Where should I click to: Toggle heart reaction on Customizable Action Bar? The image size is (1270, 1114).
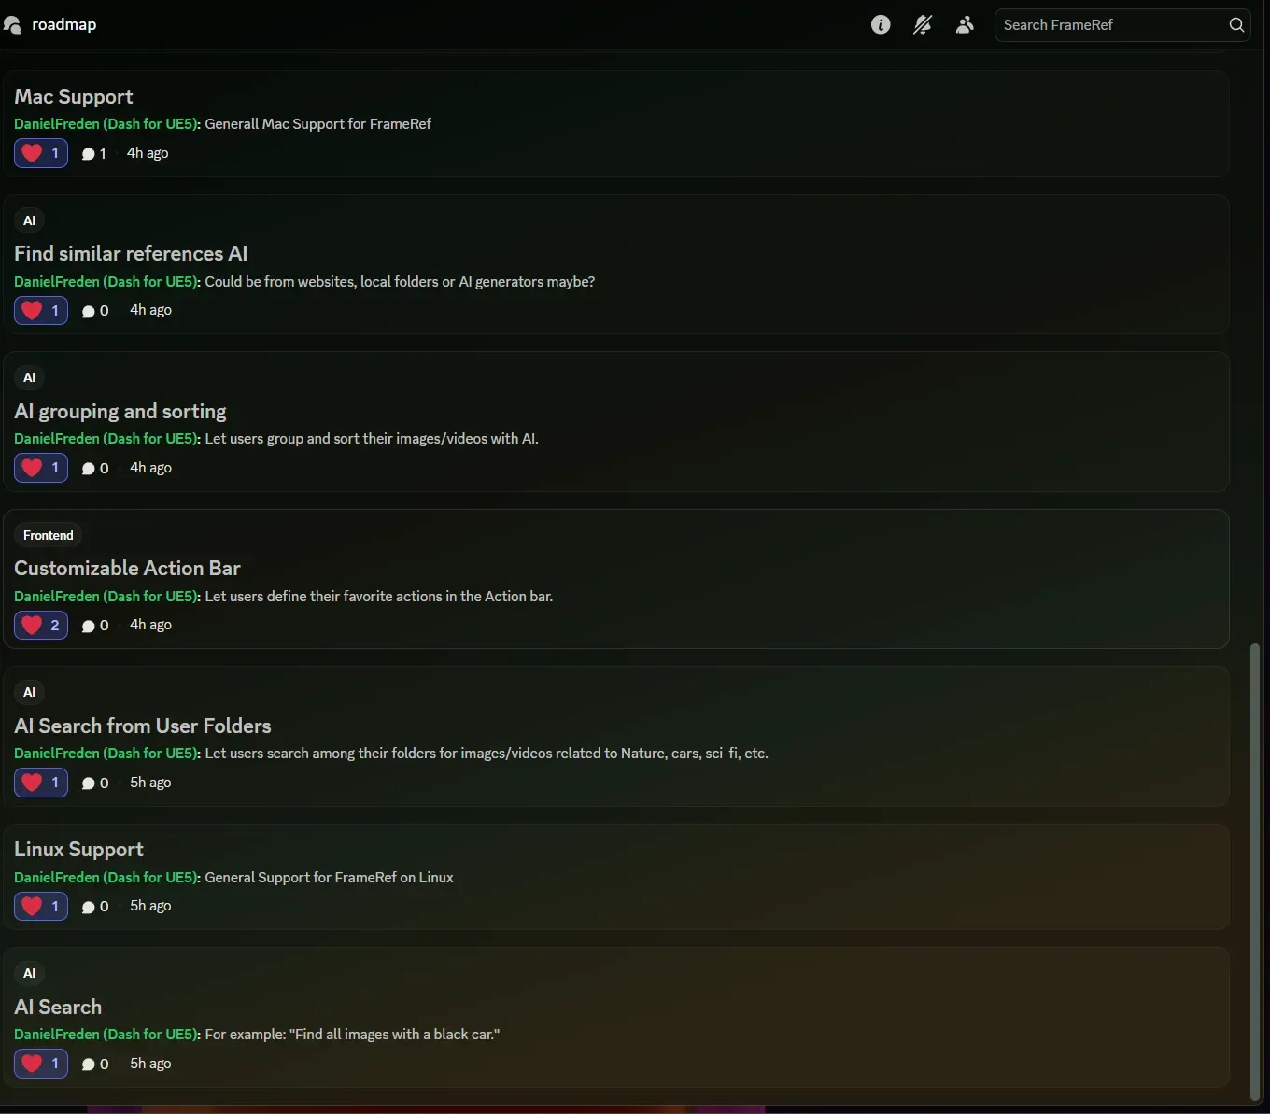[41, 625]
